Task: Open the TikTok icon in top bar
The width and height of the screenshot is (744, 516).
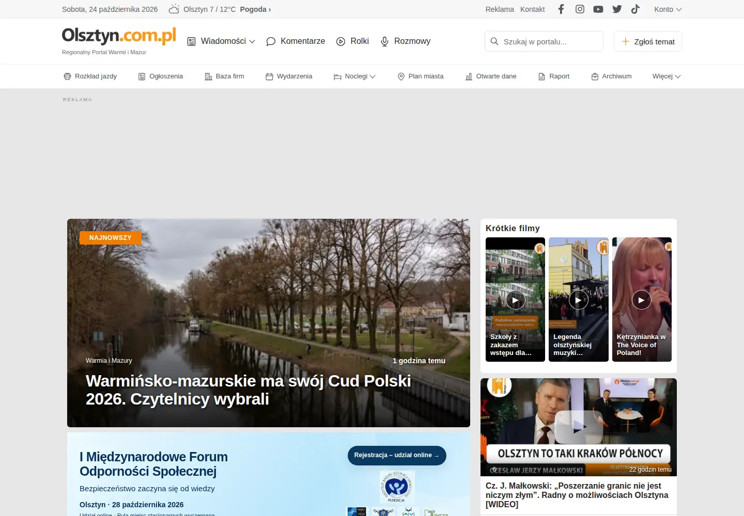Action: [636, 9]
